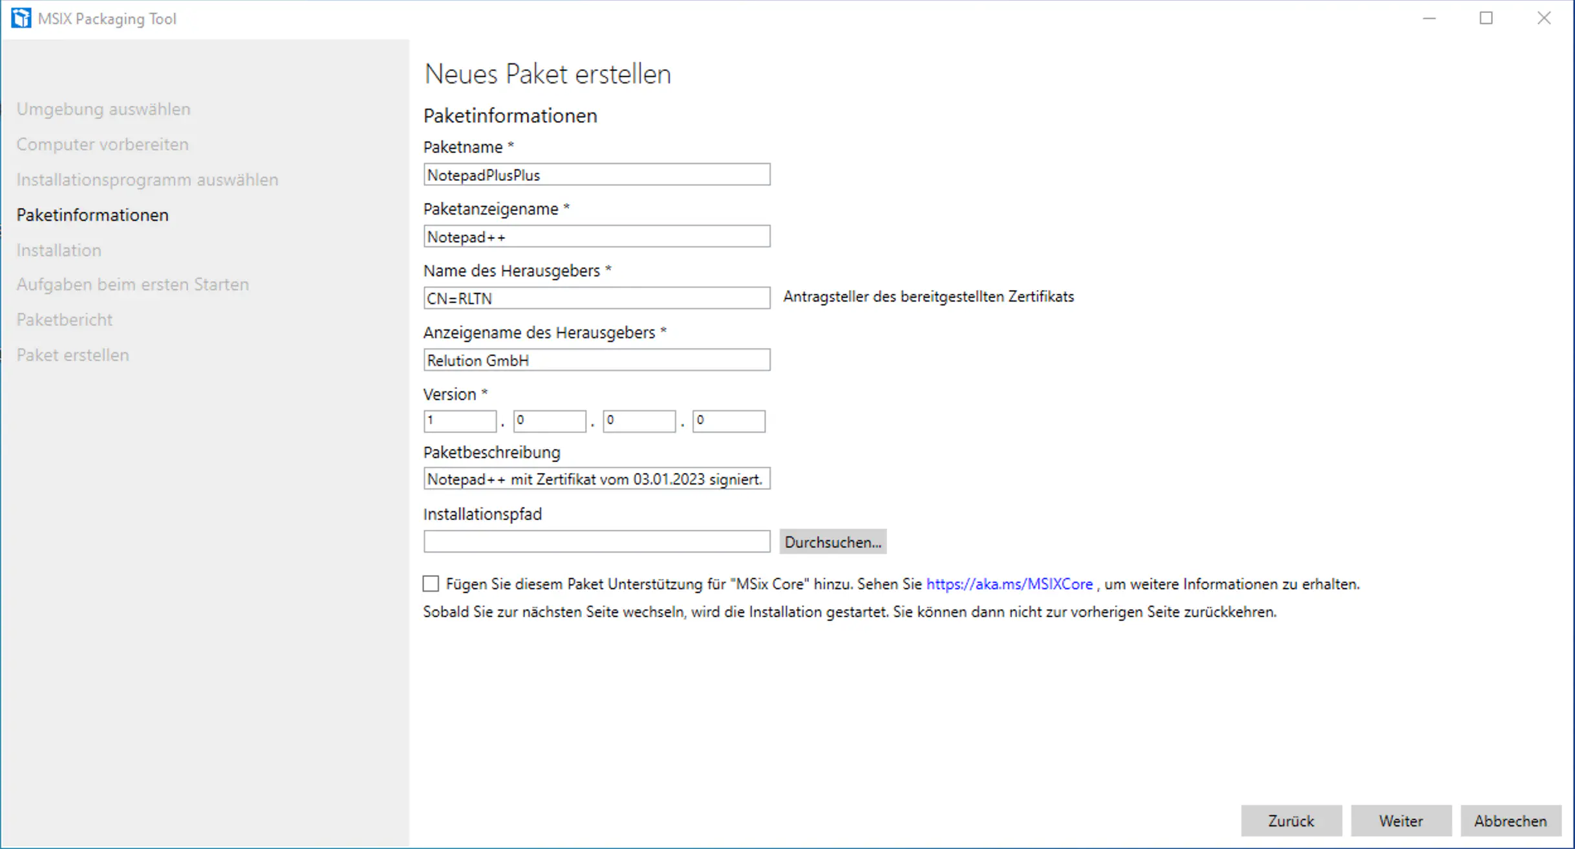Viewport: 1575px width, 849px height.
Task: Select the Installation step in sidebar
Action: 59,250
